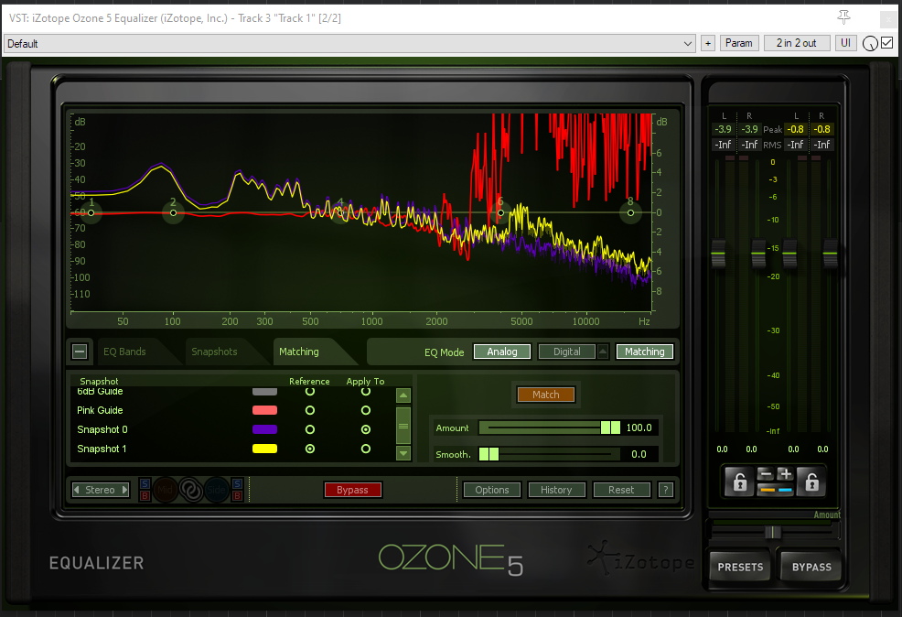This screenshot has width=902, height=617.
Task: Click the minus collapse icon left of EQ Bands
Action: [x=80, y=352]
